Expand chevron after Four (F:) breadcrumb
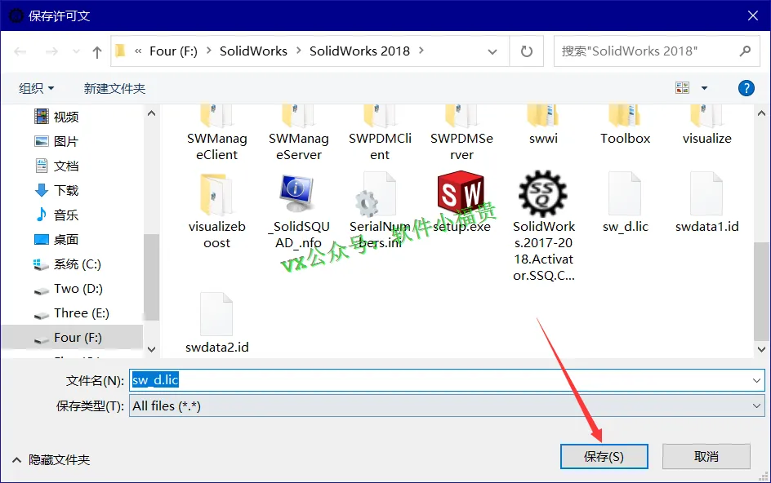Image resolution: width=771 pixels, height=483 pixels. (209, 51)
